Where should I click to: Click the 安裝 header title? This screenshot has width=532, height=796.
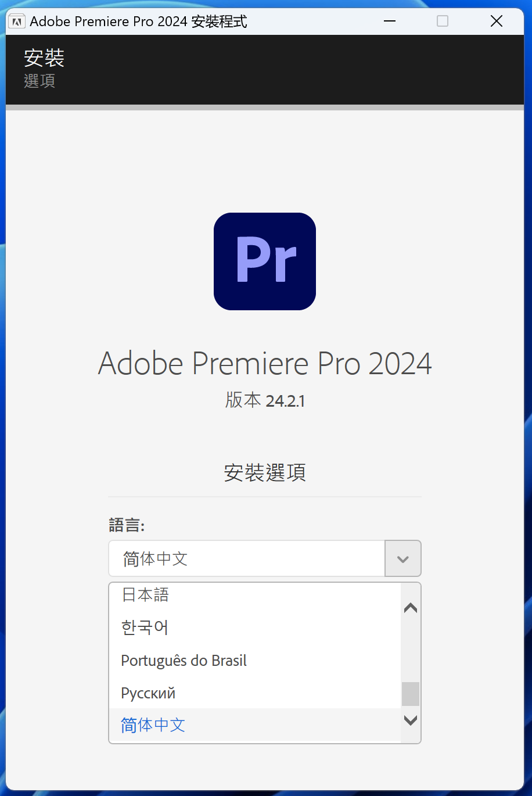(x=44, y=58)
